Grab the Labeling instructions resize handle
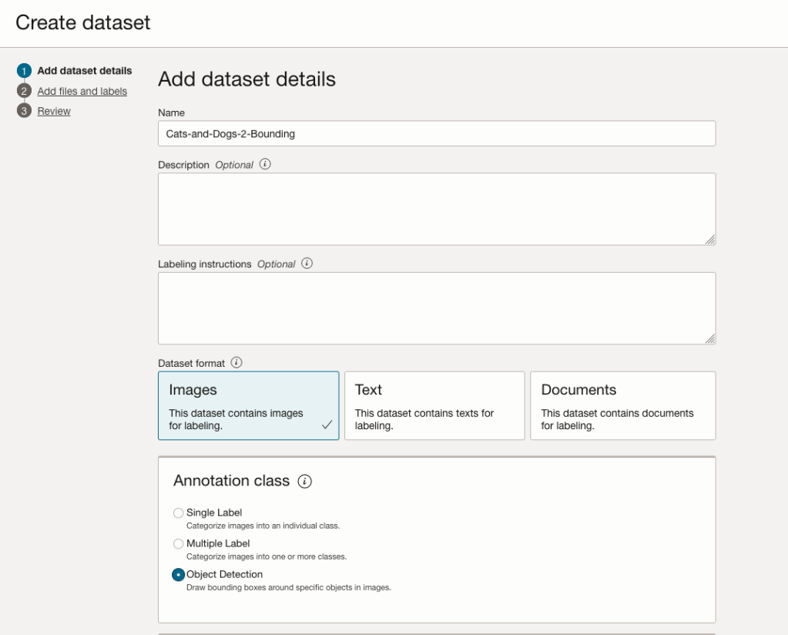 click(709, 338)
